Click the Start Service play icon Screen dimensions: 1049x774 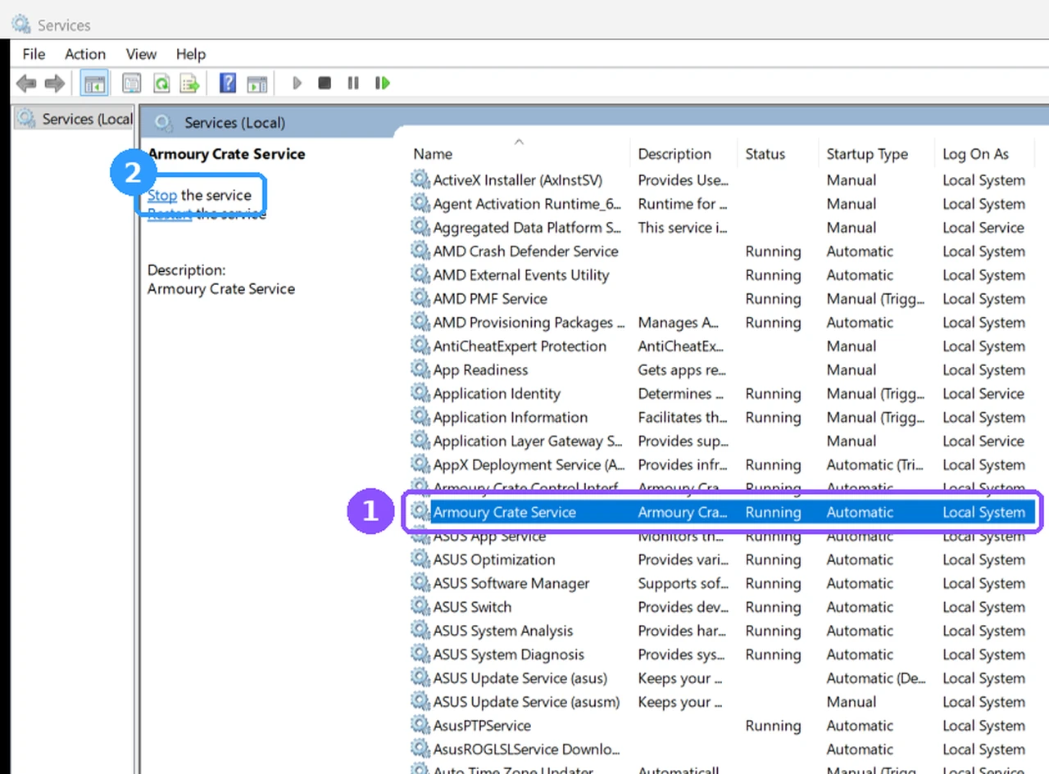click(297, 83)
